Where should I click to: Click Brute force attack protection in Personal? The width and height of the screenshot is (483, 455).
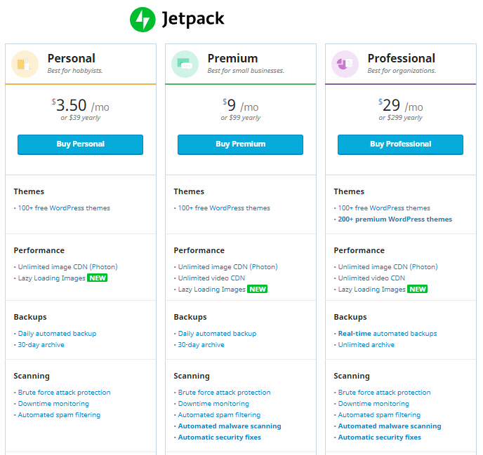point(65,393)
